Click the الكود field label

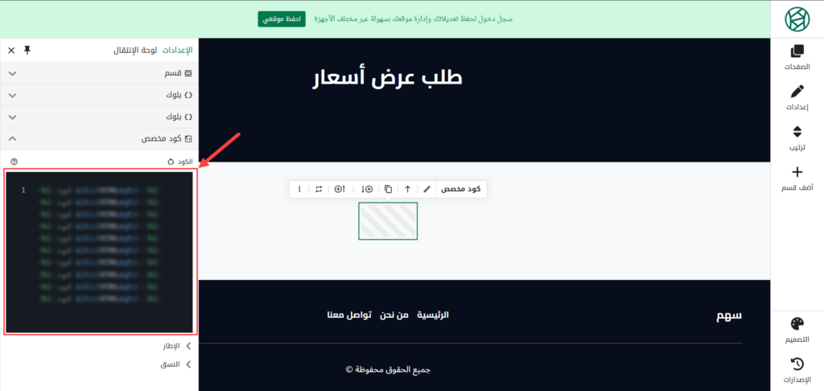point(186,162)
